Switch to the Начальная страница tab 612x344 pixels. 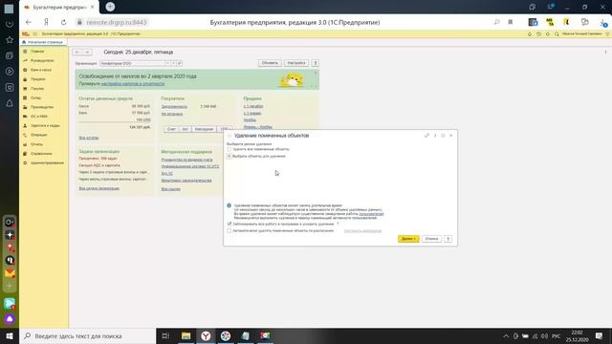point(44,42)
